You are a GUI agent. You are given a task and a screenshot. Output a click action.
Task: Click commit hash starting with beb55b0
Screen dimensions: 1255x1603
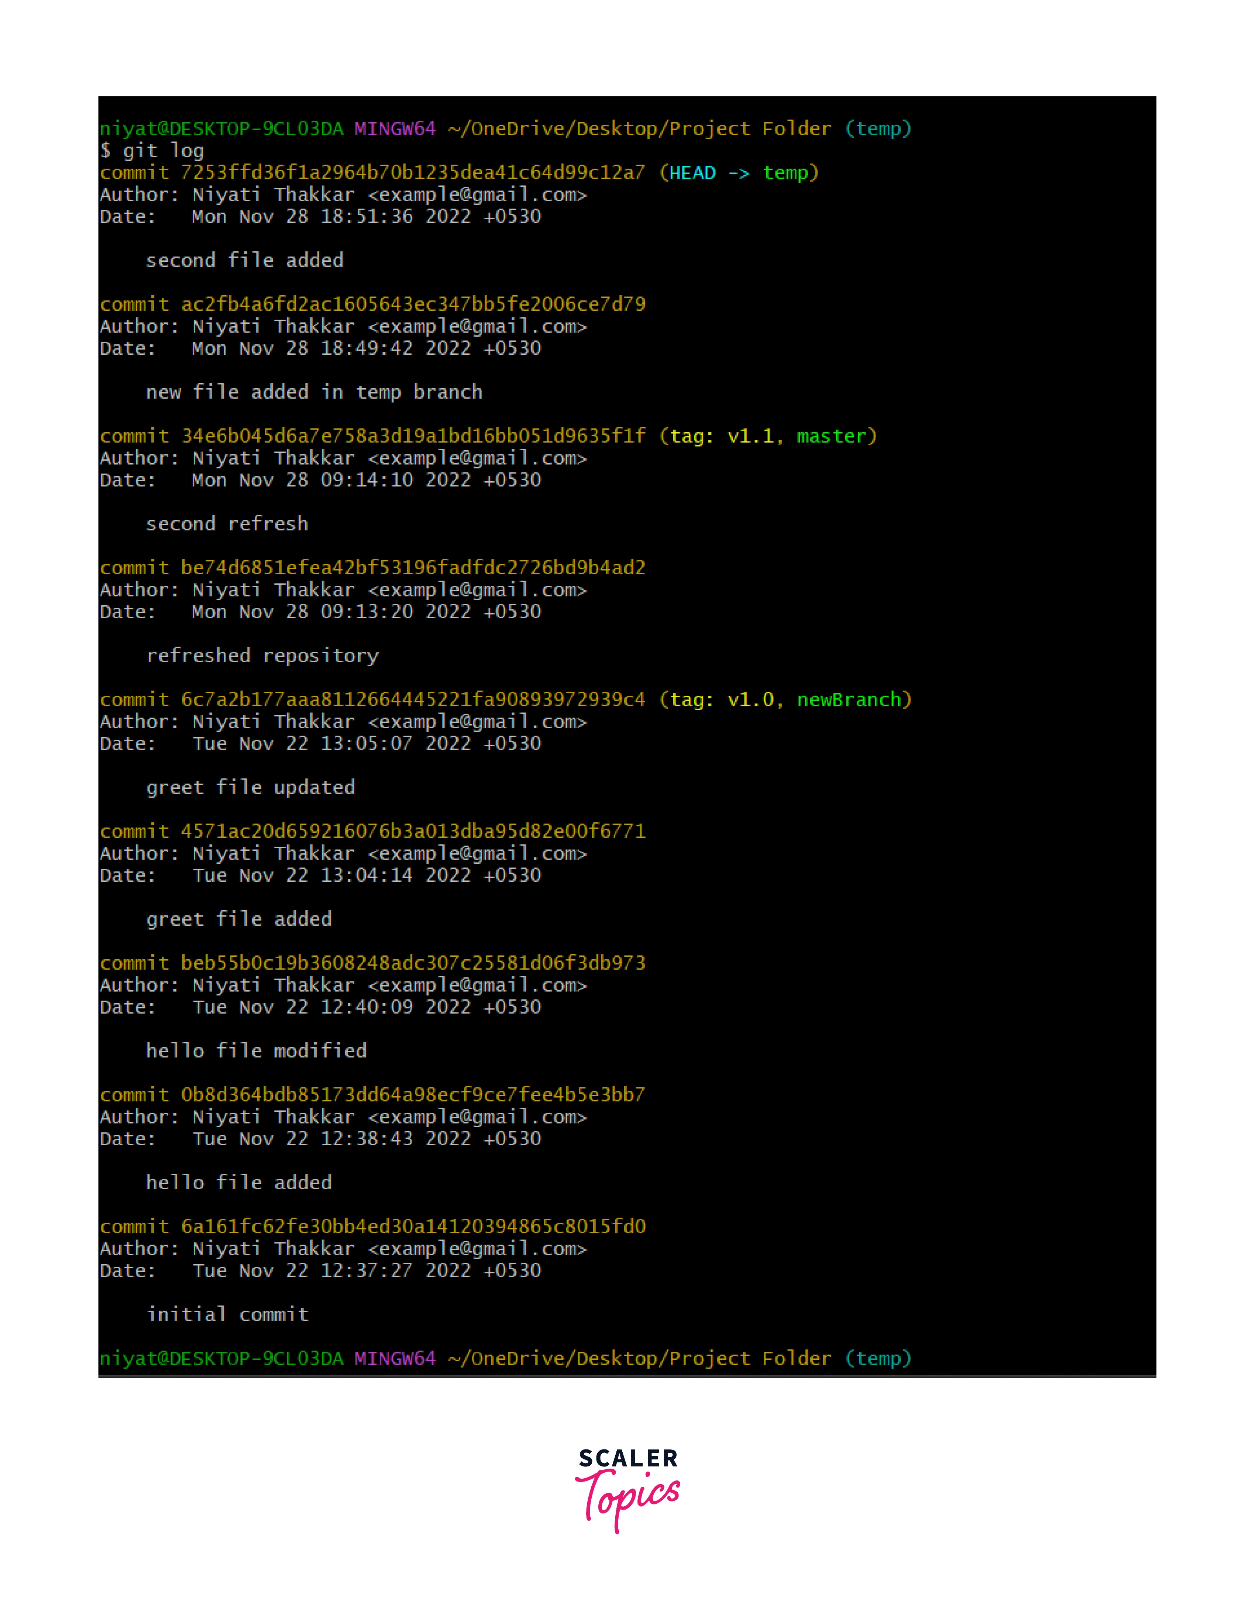coord(412,963)
